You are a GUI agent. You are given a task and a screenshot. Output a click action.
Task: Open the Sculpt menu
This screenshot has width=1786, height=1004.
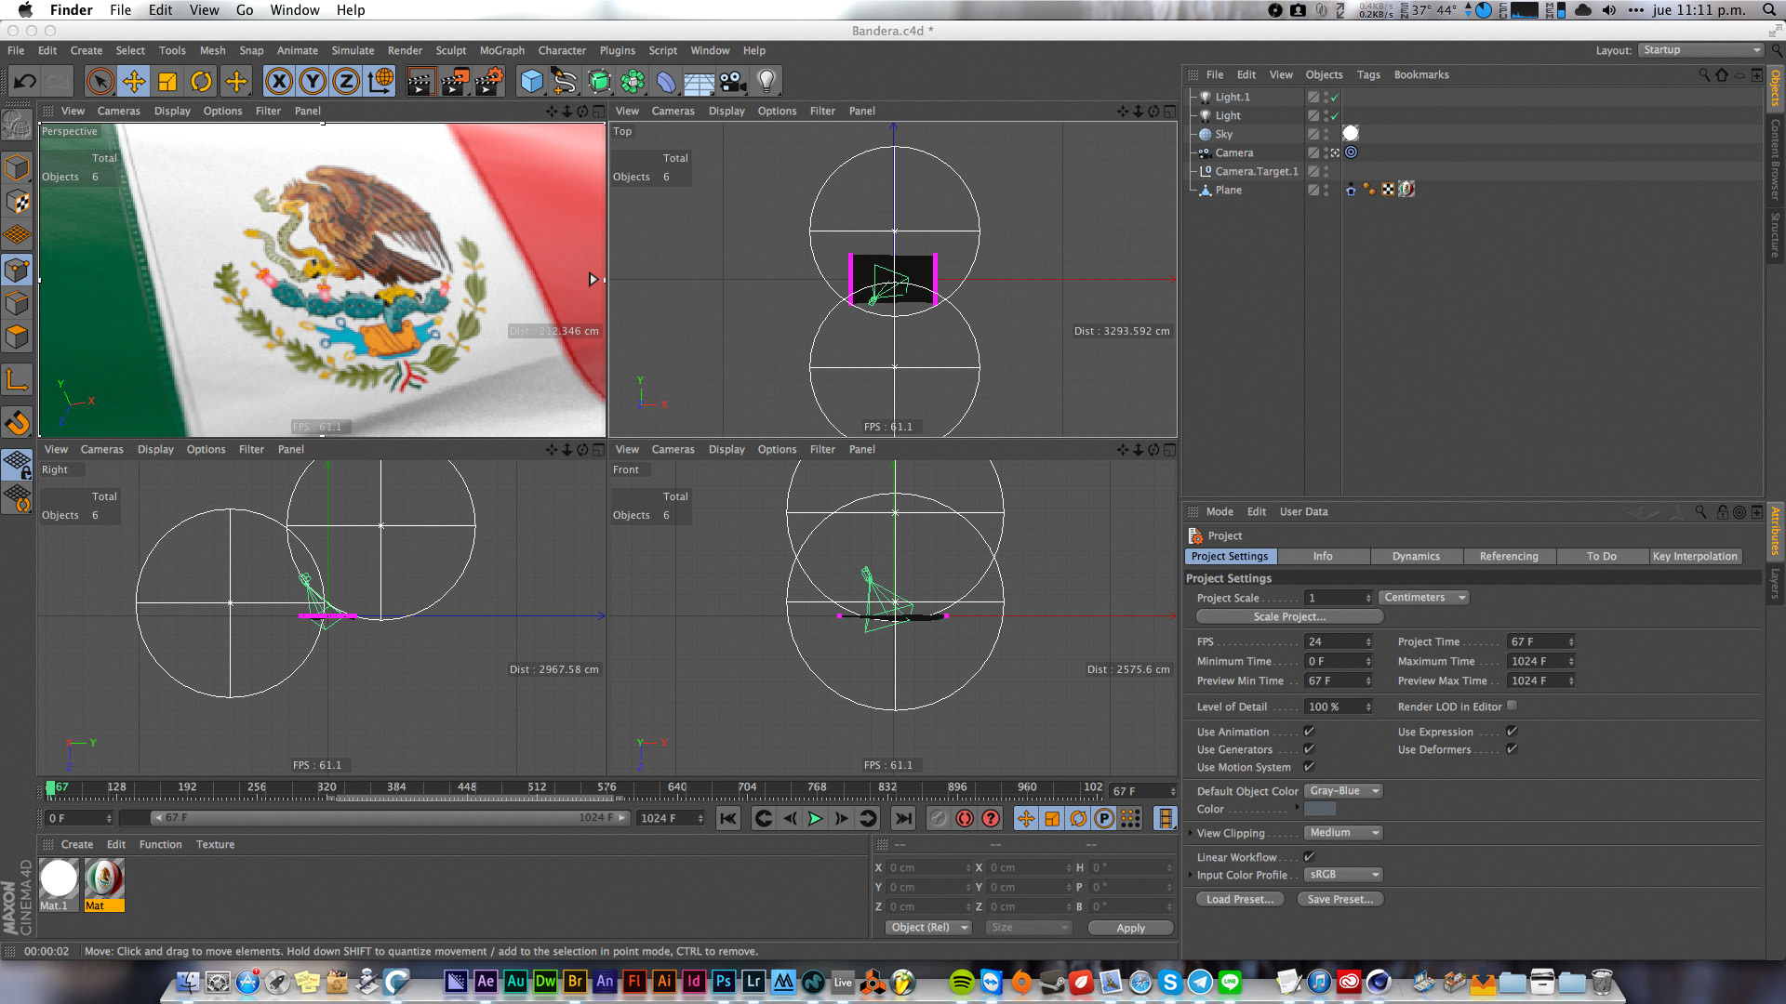pos(451,50)
